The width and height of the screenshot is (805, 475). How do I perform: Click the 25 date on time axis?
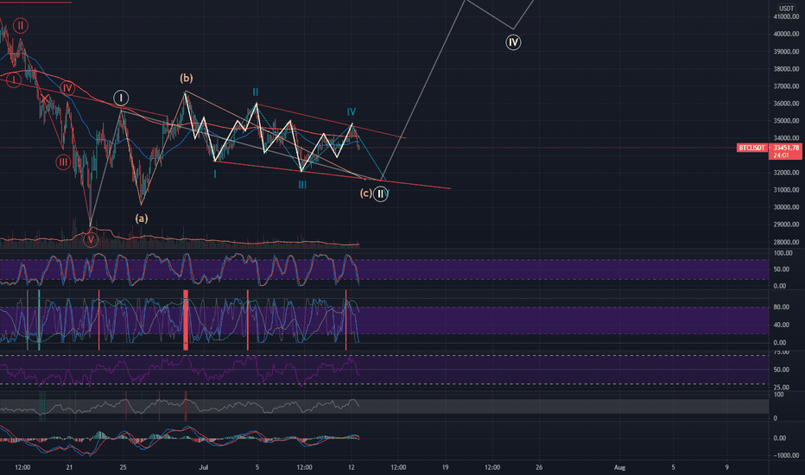123,468
